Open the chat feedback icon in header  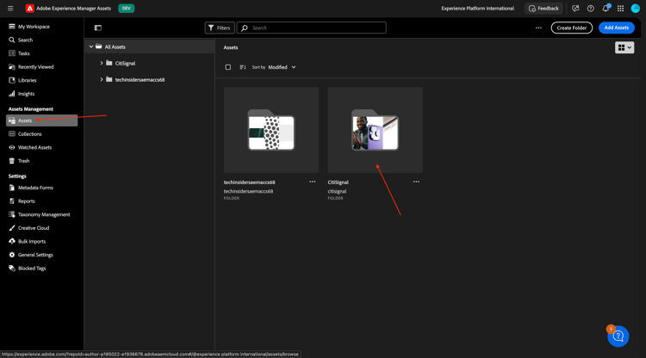(x=575, y=9)
